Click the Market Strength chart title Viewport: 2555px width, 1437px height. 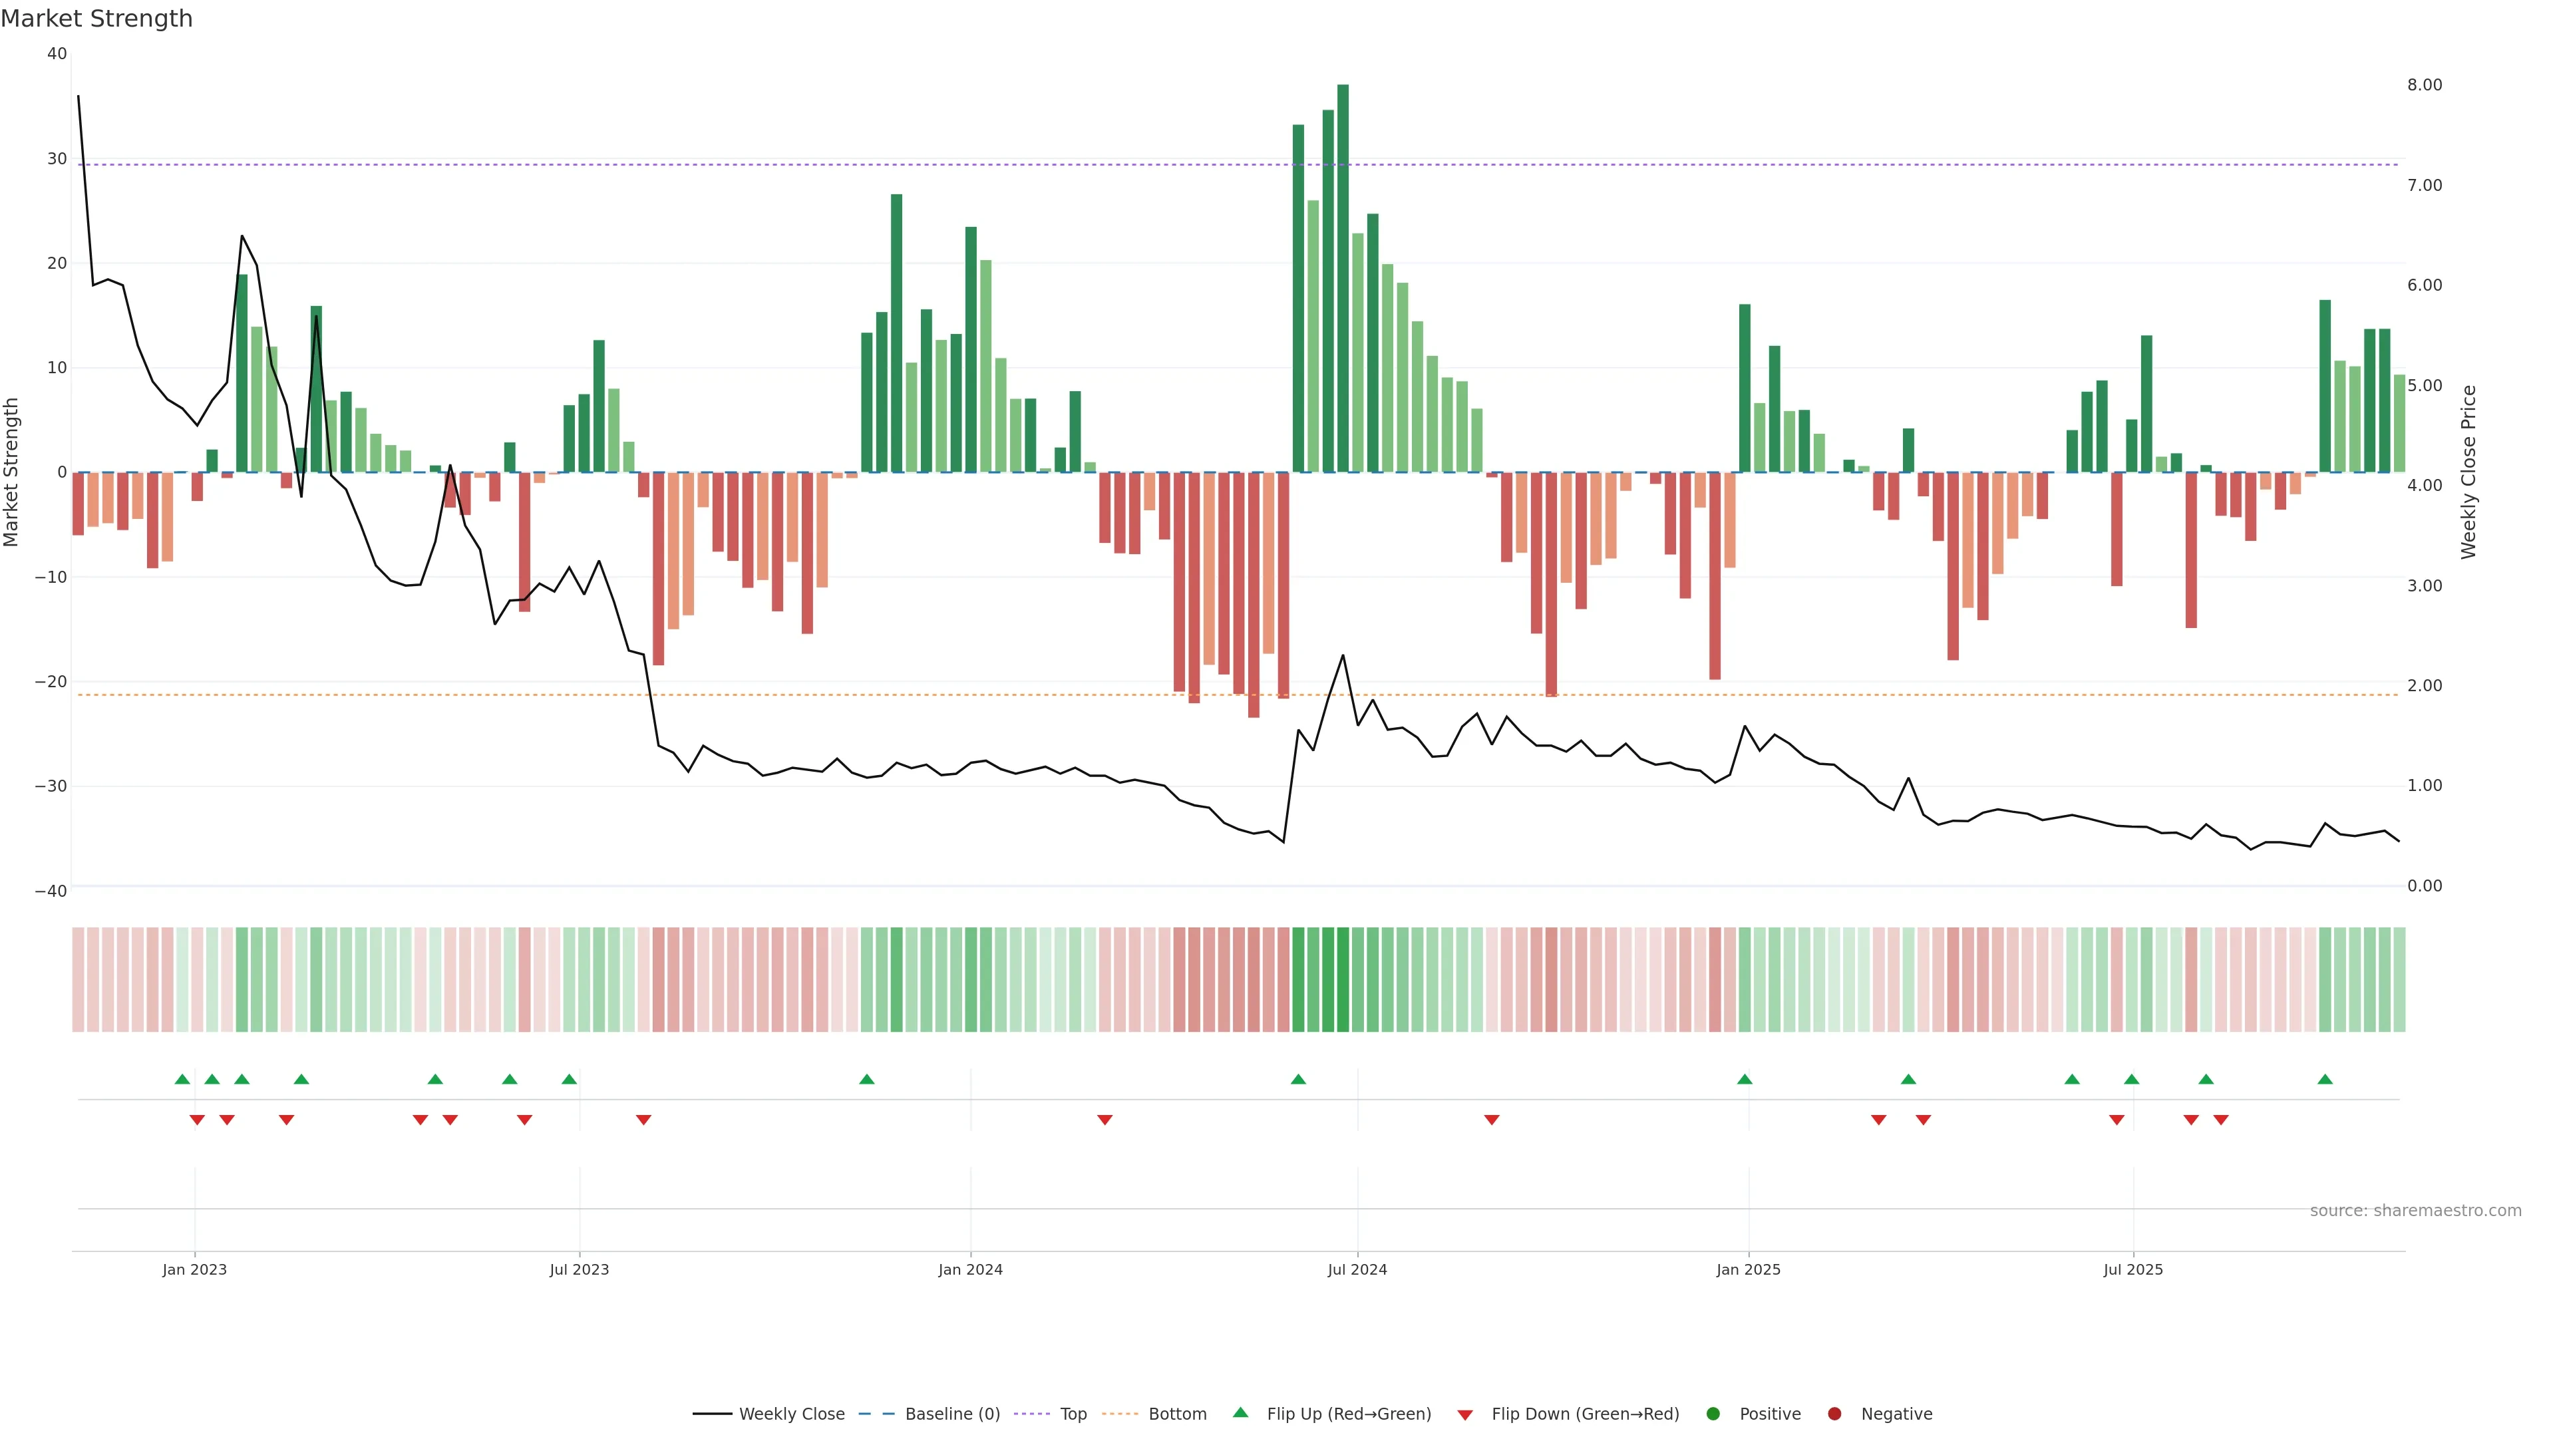(96, 19)
